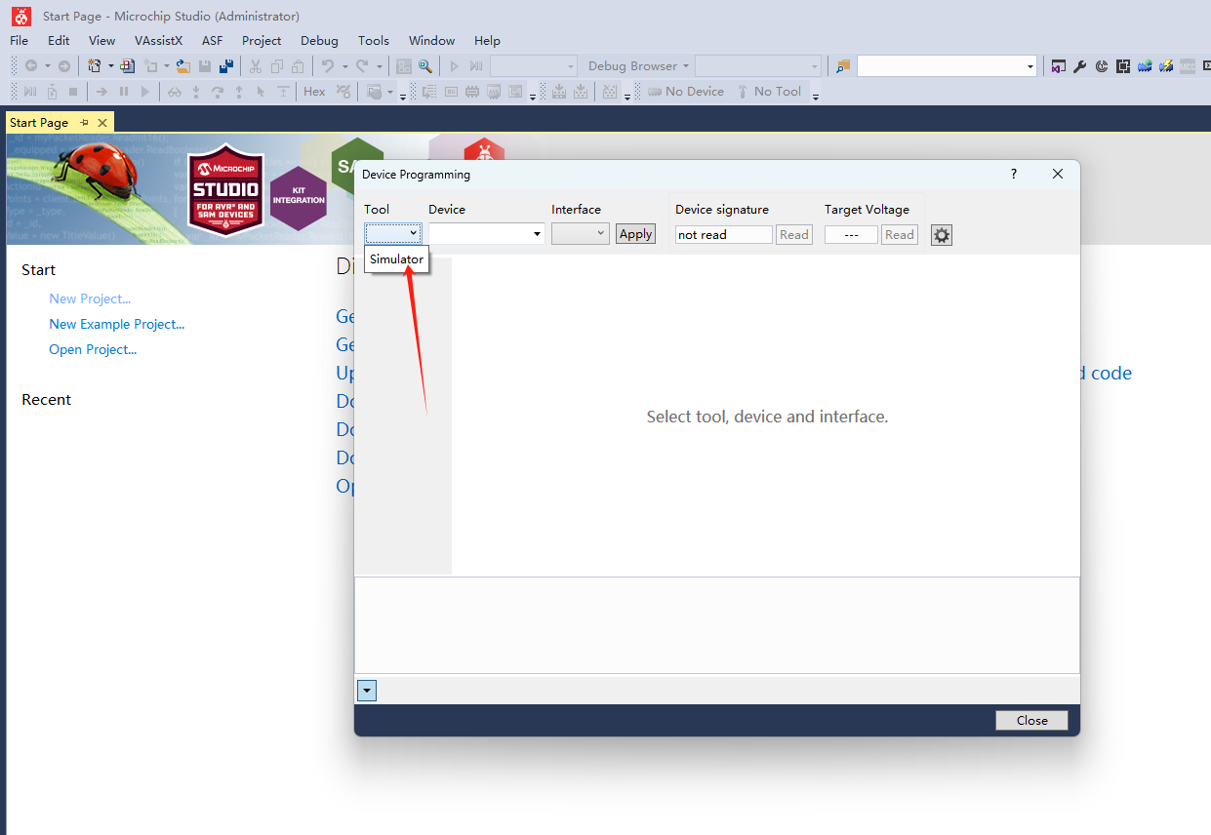
Task: Open the New Project dropdown arrow
Action: pos(110,66)
